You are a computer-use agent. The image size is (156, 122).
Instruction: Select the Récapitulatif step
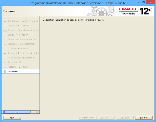(14, 62)
